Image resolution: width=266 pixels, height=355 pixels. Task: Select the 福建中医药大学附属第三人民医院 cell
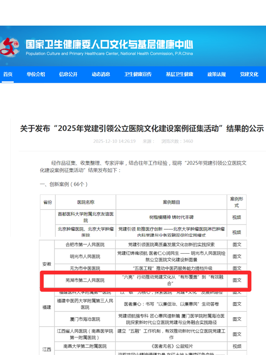point(85,304)
